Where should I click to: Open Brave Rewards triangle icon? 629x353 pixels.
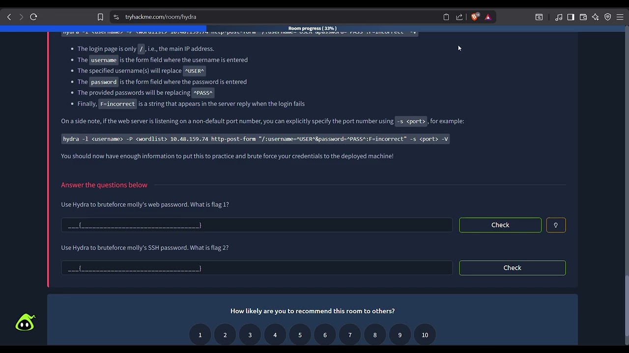[x=488, y=17]
